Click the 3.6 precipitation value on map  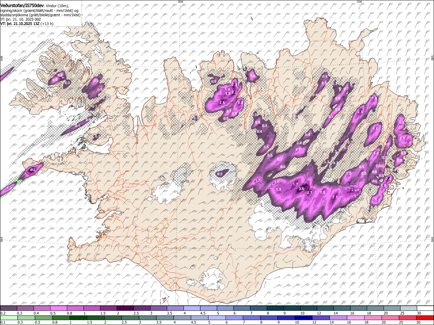click(x=301, y=189)
